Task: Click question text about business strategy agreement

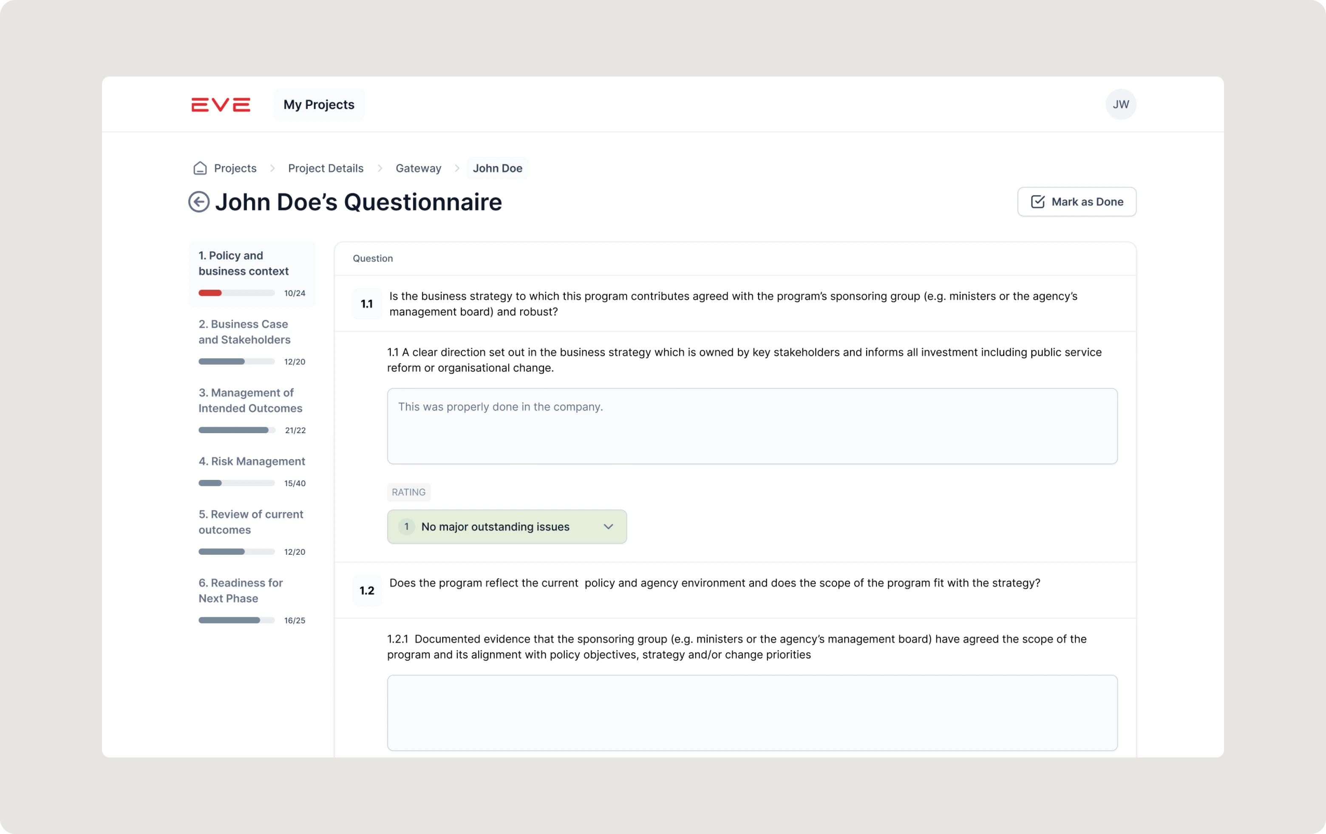Action: [733, 304]
